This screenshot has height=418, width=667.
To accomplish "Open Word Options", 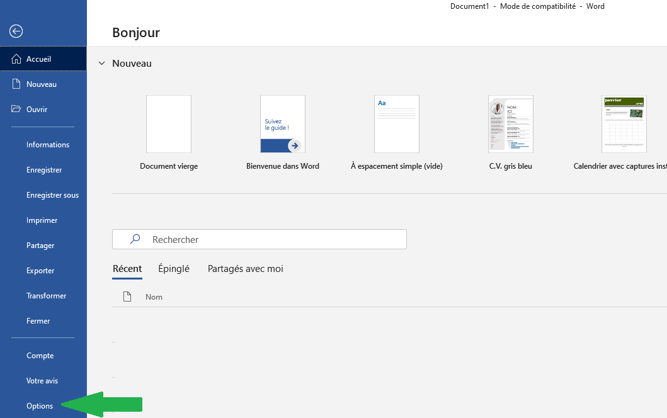I will tap(43, 405).
